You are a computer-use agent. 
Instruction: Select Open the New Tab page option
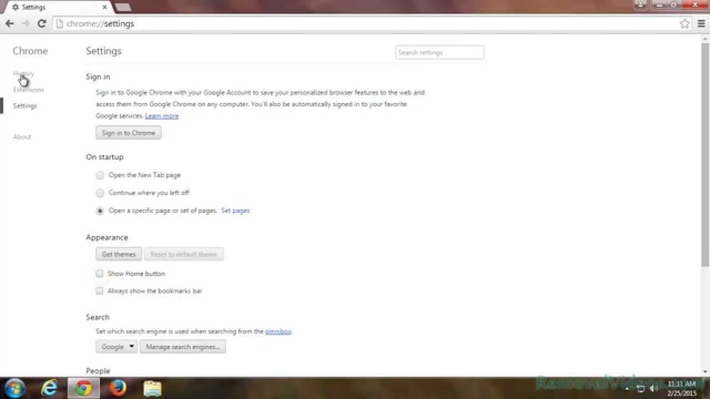pos(100,175)
